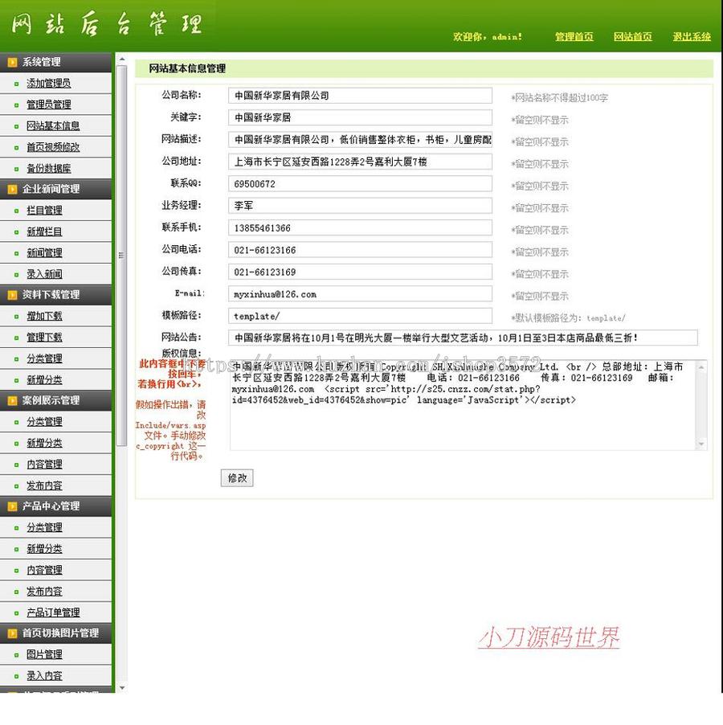Open 内容管理 under 产品中心管理
The height and width of the screenshot is (725, 723).
pyautogui.click(x=44, y=570)
